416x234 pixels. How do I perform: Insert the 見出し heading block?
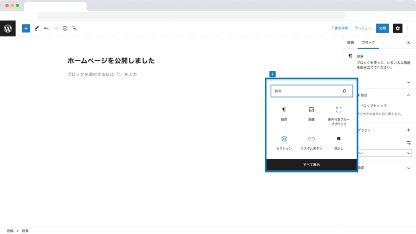coord(339,142)
